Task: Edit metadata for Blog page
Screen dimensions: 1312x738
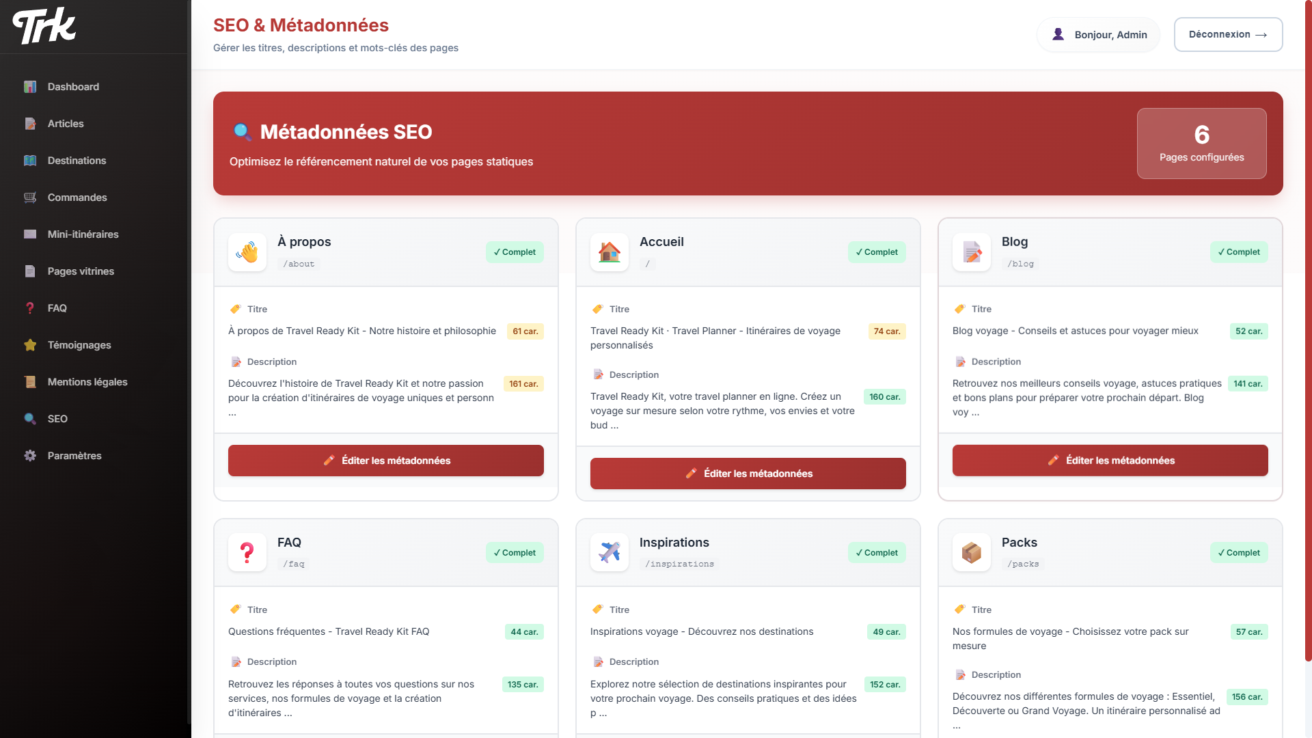Action: point(1110,461)
